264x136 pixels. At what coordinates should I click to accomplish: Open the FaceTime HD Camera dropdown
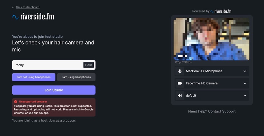212,83
